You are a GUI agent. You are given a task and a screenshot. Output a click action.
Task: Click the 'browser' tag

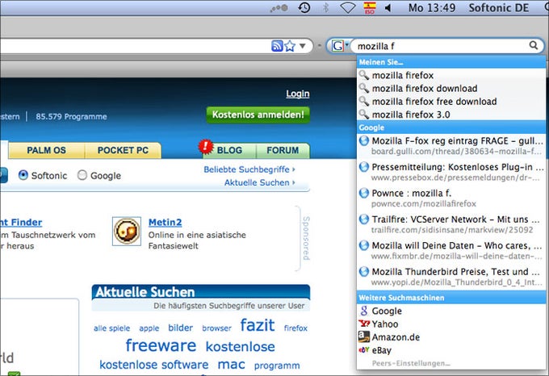[216, 328]
